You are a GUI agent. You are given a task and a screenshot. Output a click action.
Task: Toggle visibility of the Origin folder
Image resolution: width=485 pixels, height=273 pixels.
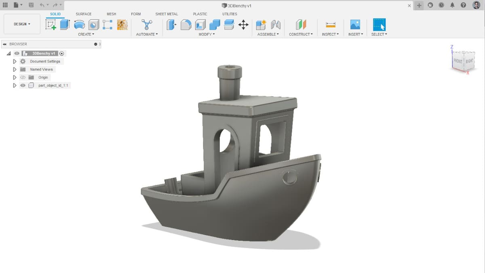pos(23,77)
